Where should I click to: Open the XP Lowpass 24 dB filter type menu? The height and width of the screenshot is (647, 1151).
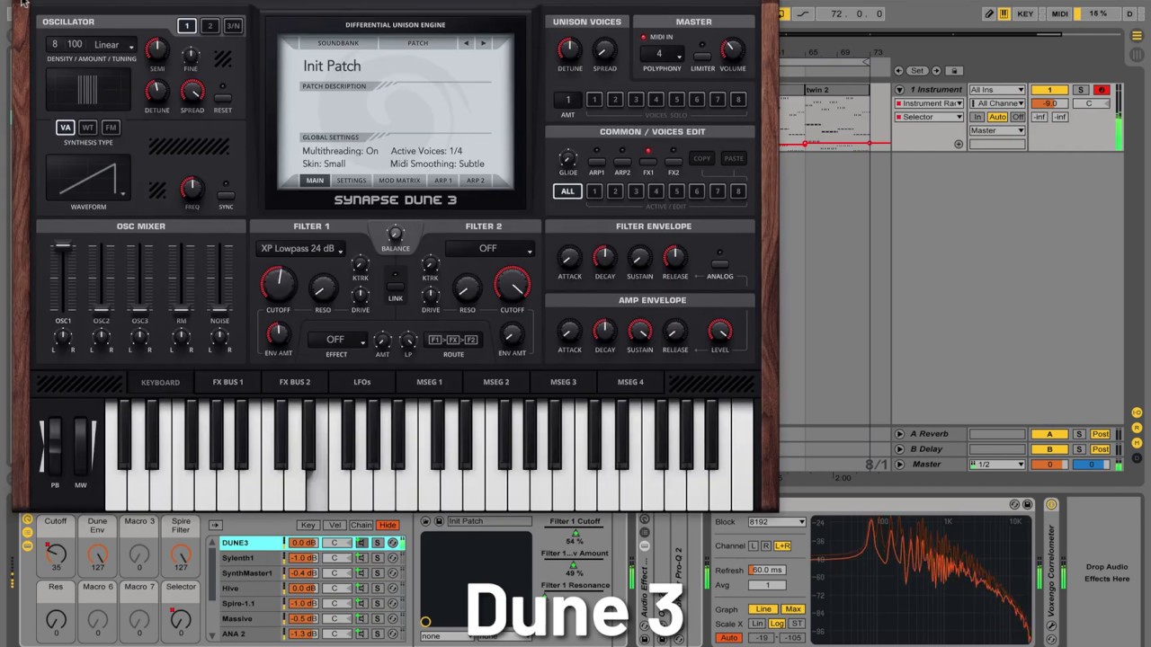301,249
